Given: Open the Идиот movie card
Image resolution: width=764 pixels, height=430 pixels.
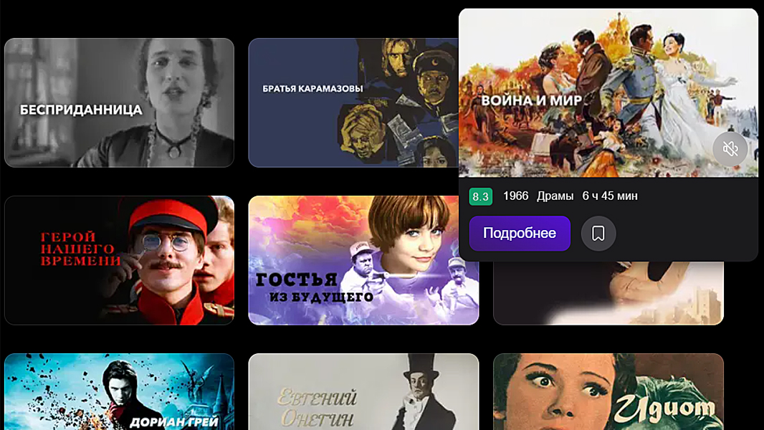Looking at the screenshot, I should point(608,392).
